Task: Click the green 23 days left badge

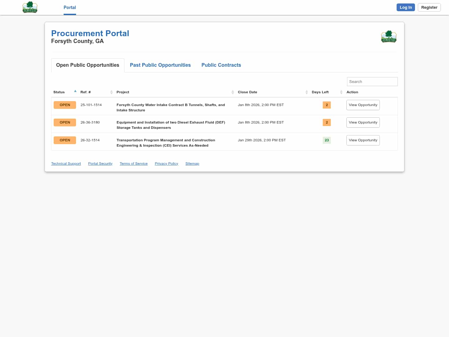Action: [326, 140]
